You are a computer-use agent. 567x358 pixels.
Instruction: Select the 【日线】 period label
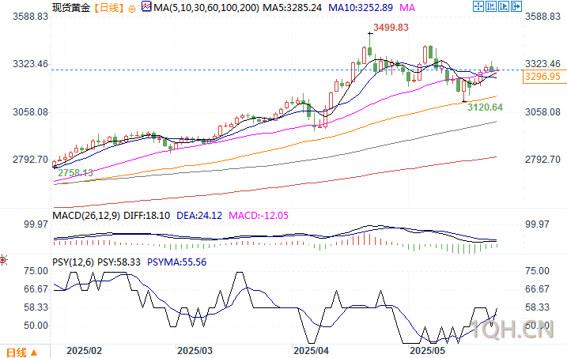(x=109, y=8)
